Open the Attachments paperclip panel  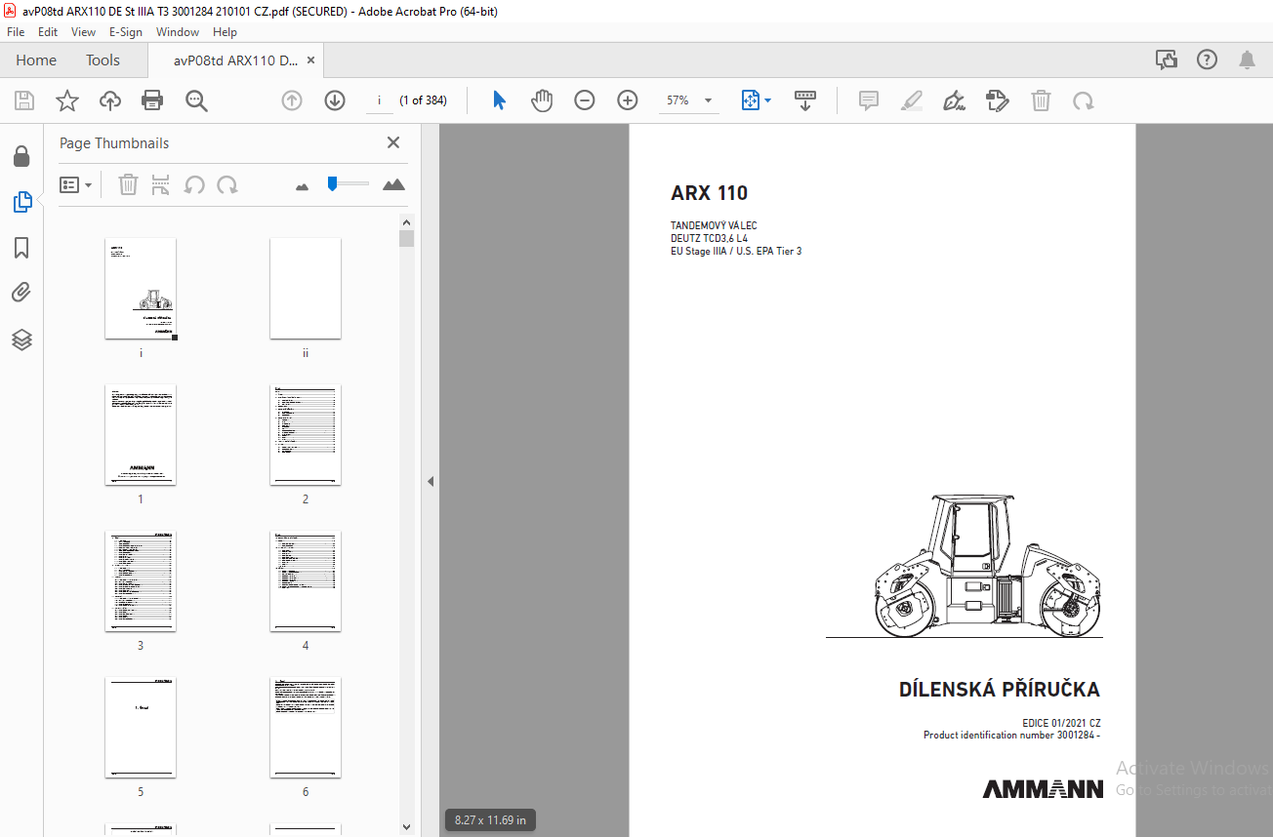(21, 293)
